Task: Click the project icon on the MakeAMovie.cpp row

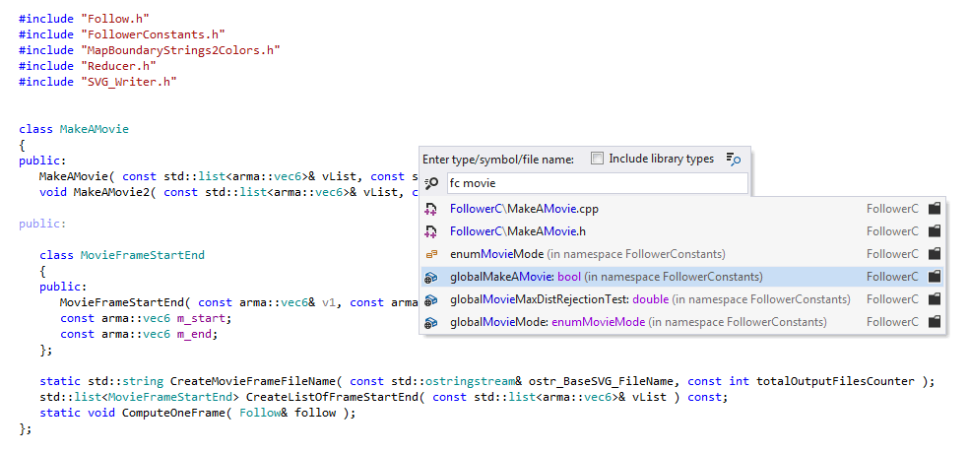Action: (935, 209)
